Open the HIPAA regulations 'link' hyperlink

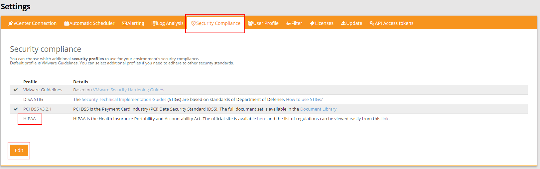pos(385,119)
